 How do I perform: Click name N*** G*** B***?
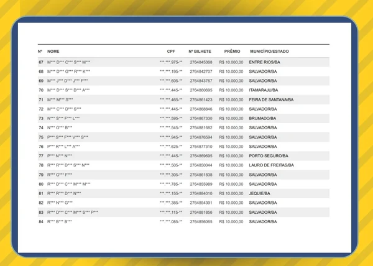tap(60, 128)
